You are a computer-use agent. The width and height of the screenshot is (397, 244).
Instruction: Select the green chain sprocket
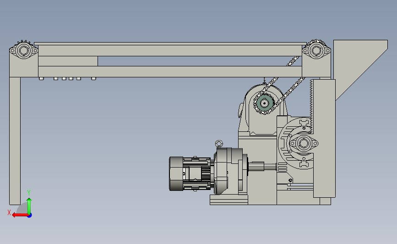(x=265, y=103)
